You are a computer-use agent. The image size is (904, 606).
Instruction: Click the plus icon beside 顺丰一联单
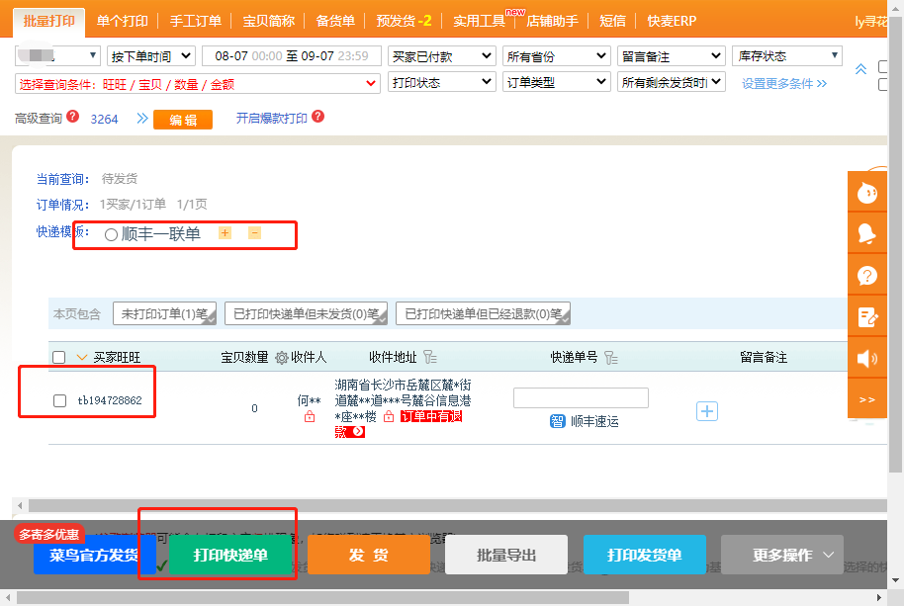pos(225,232)
